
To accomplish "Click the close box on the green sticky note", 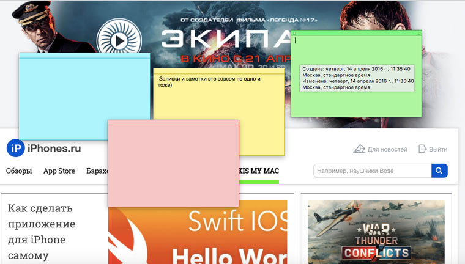I will pos(294,33).
